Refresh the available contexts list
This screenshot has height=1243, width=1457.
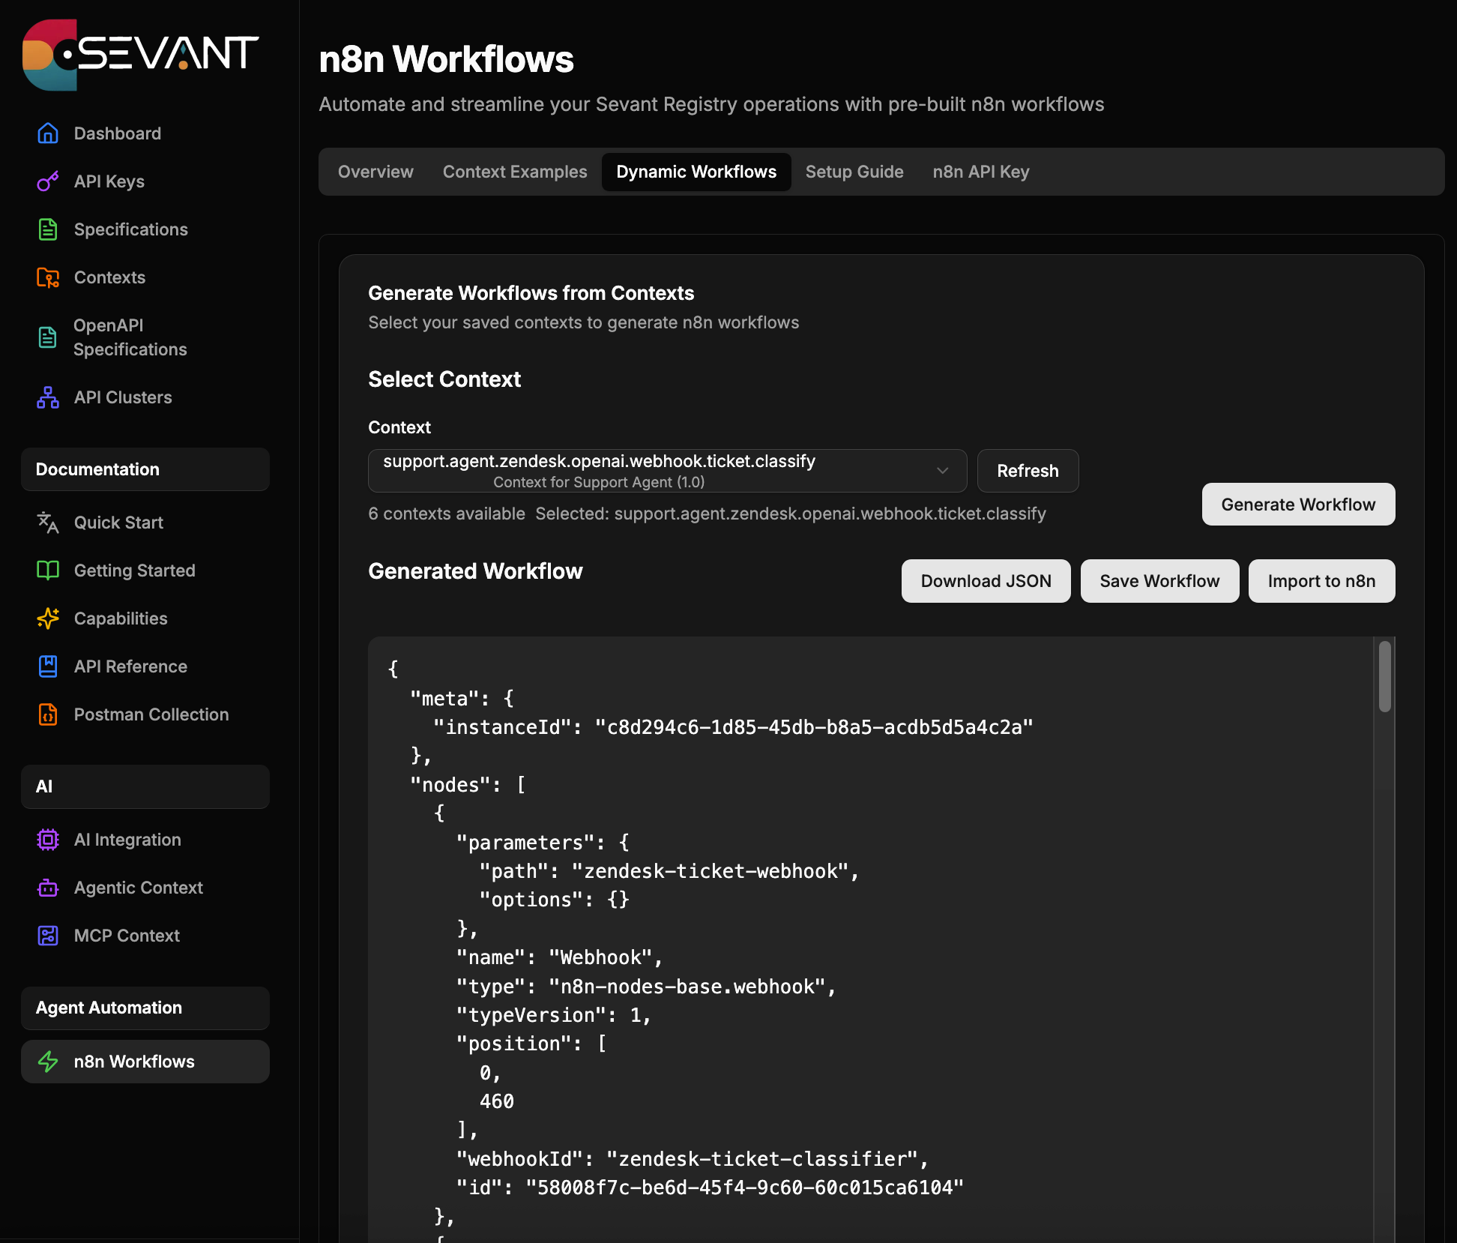pos(1028,471)
